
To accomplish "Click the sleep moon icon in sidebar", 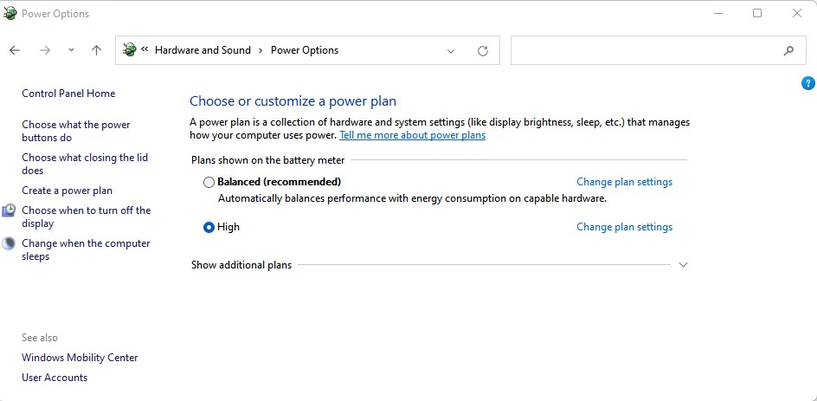I will (x=9, y=244).
